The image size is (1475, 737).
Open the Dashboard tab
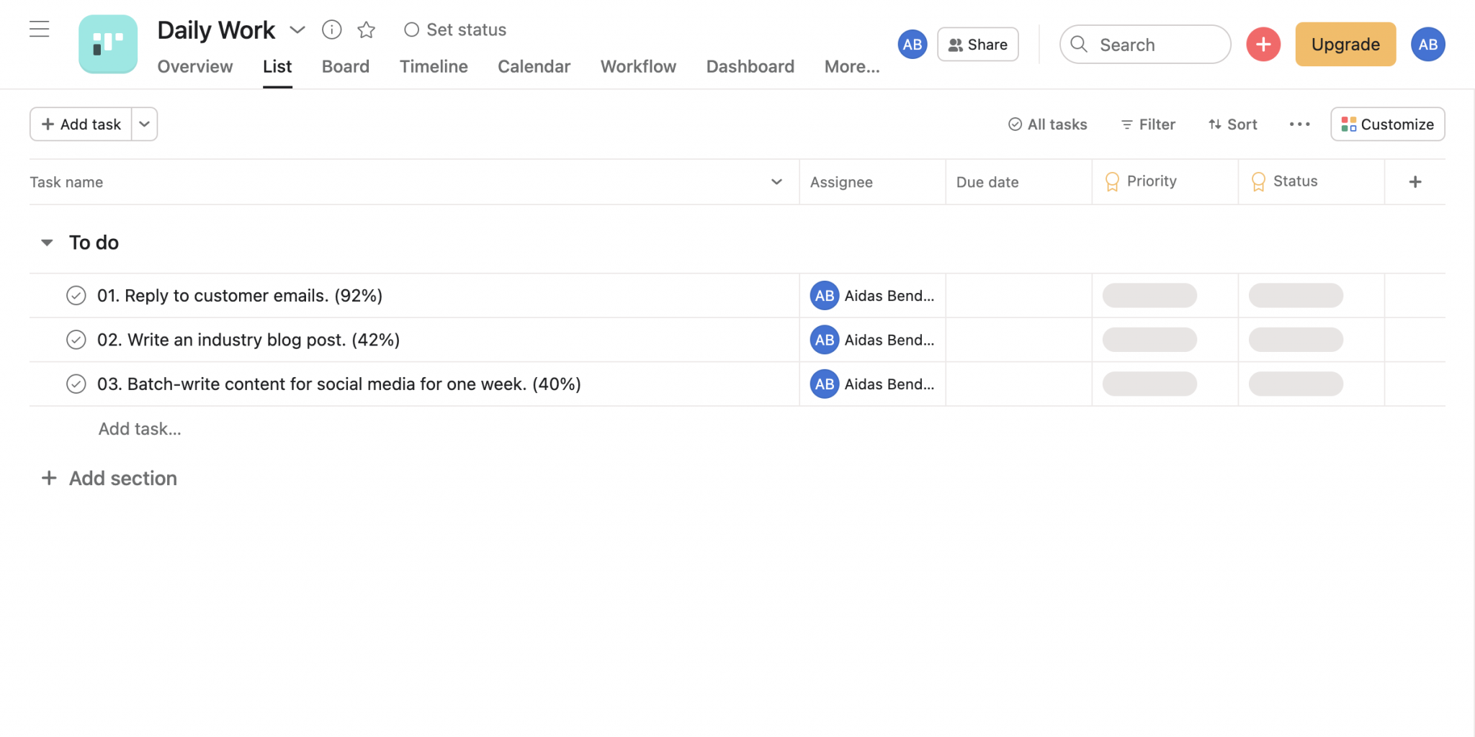[750, 66]
